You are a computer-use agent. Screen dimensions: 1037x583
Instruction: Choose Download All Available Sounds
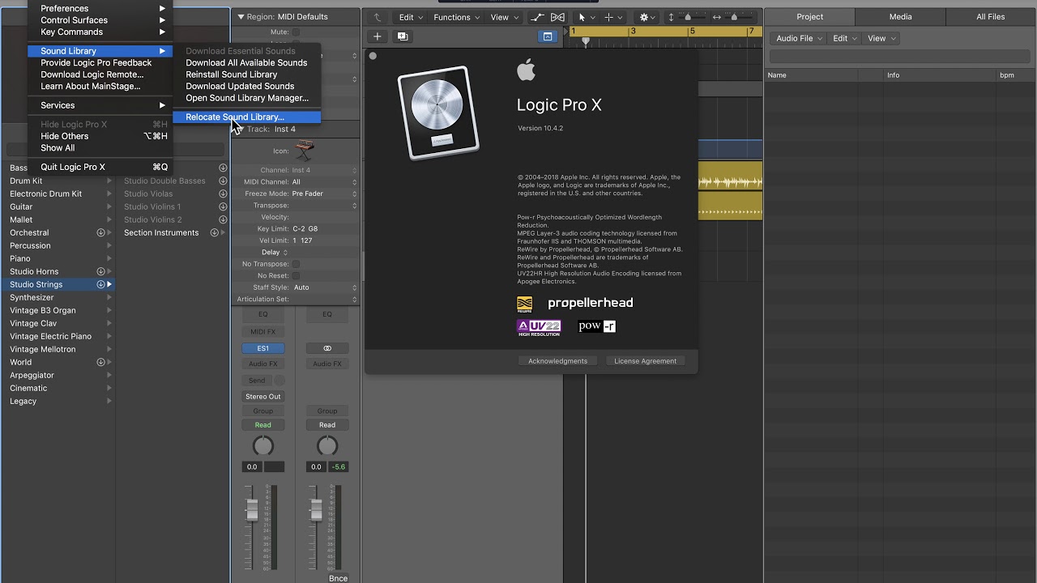[247, 62]
